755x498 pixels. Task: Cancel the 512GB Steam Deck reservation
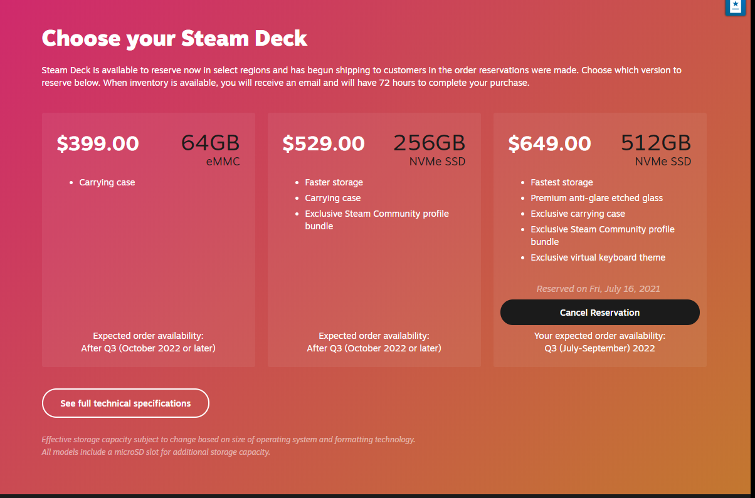[x=599, y=313]
